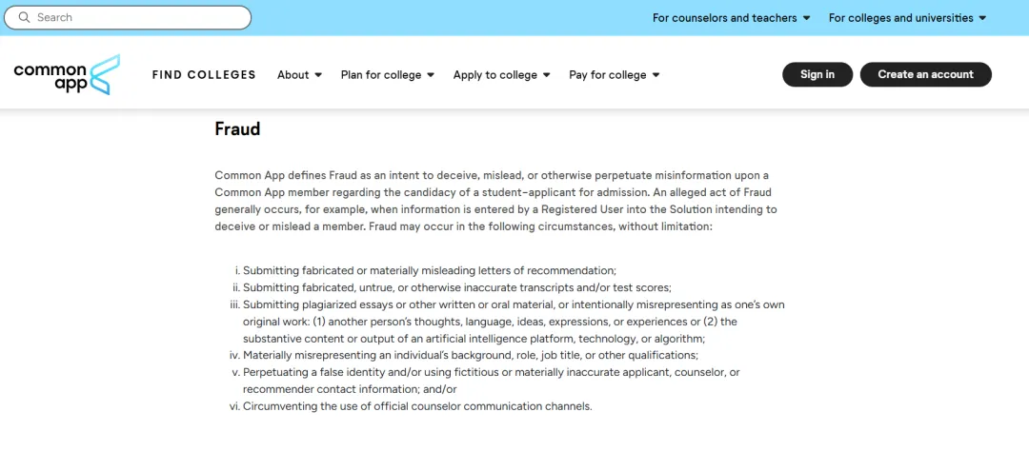Click the arrow next to Pay for college

pos(656,75)
